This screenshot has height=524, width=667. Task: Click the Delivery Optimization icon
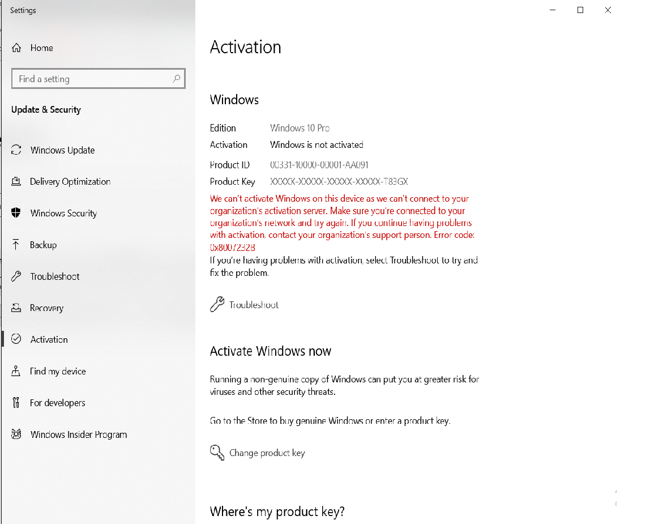tap(16, 181)
